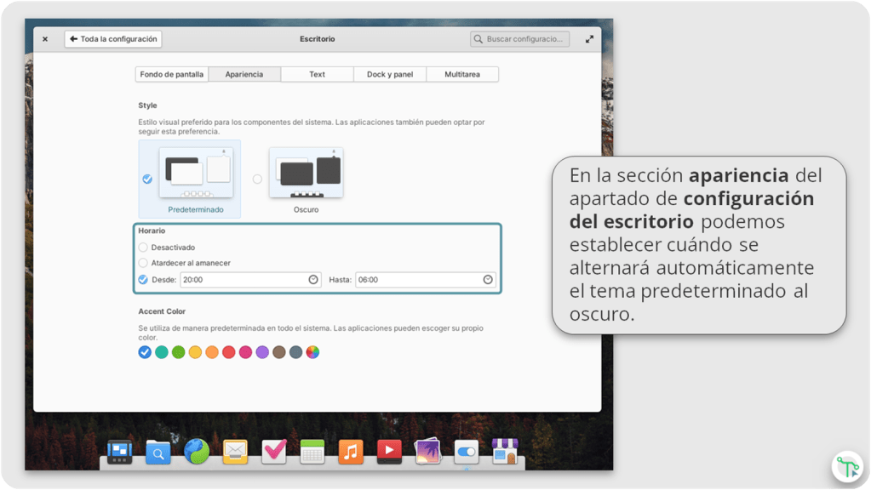Open the Videos app in the dock

pyautogui.click(x=389, y=452)
